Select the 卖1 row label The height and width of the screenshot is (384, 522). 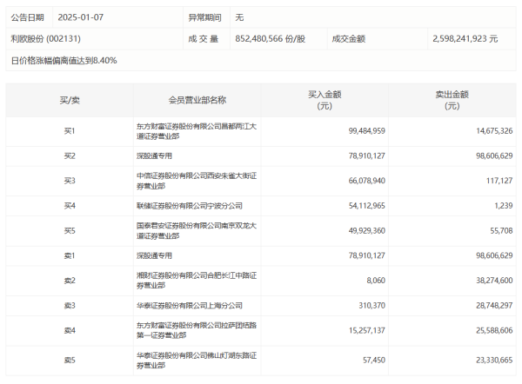(x=70, y=255)
